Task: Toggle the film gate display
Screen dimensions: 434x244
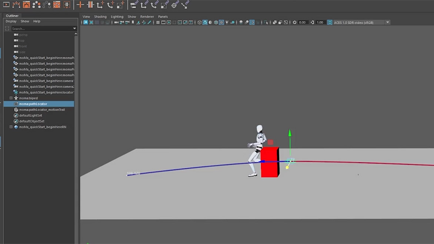Action: 163,23
